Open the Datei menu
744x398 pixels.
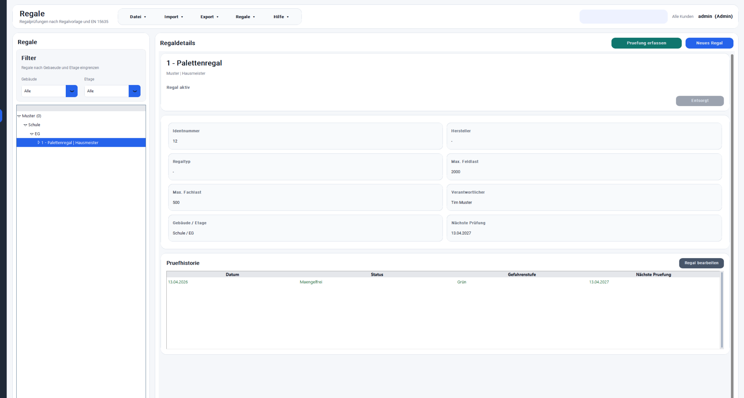tap(138, 17)
